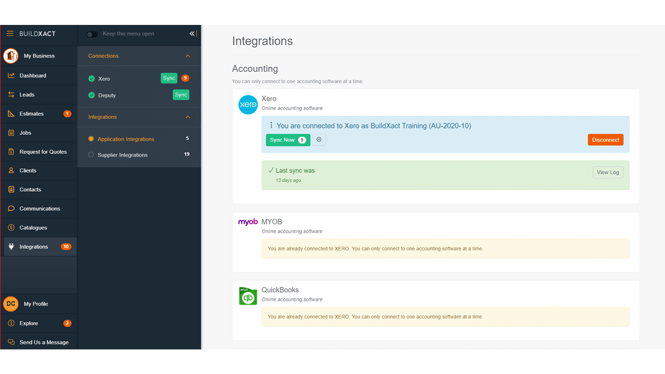Click the Integrations plug icon

coord(11,247)
